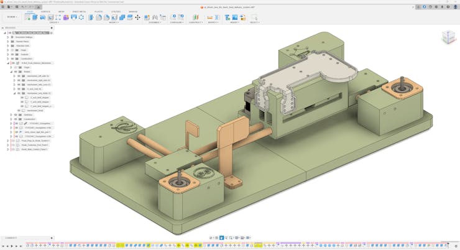Open the Design workspace dropdown
The height and width of the screenshot is (250, 460).
tap(12, 17)
